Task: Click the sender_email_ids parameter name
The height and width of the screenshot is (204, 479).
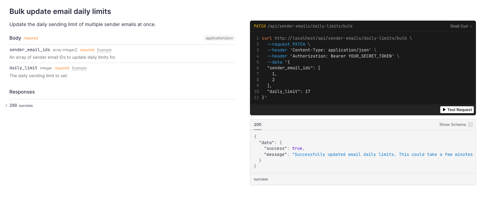Action: click(x=30, y=50)
